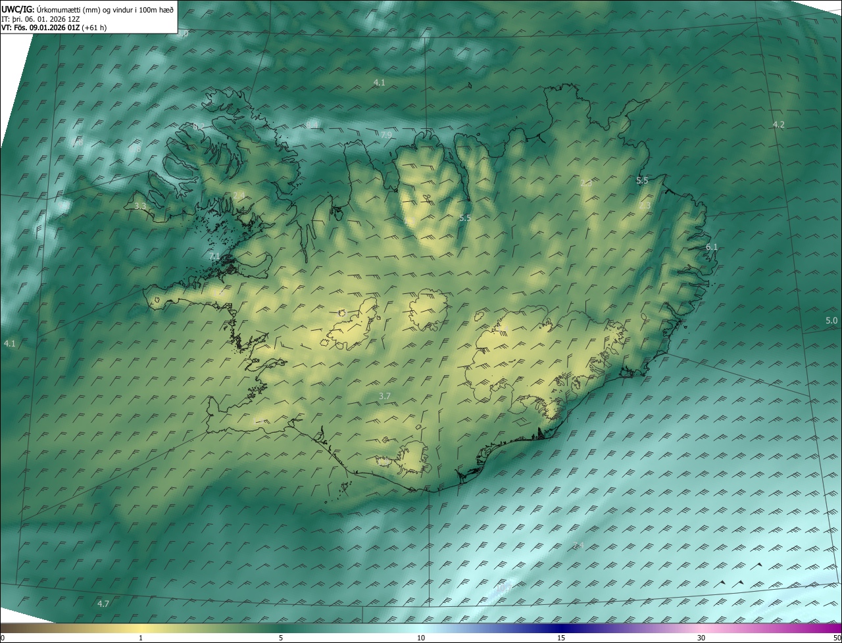Image resolution: width=842 pixels, height=643 pixels.
Task: Click the 5.0 value label
Action: (831, 320)
